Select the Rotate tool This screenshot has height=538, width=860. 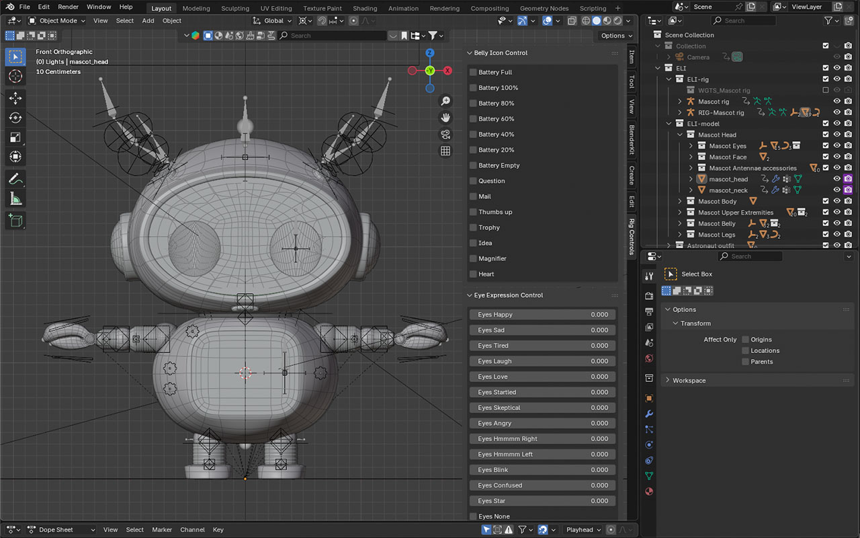coord(15,118)
